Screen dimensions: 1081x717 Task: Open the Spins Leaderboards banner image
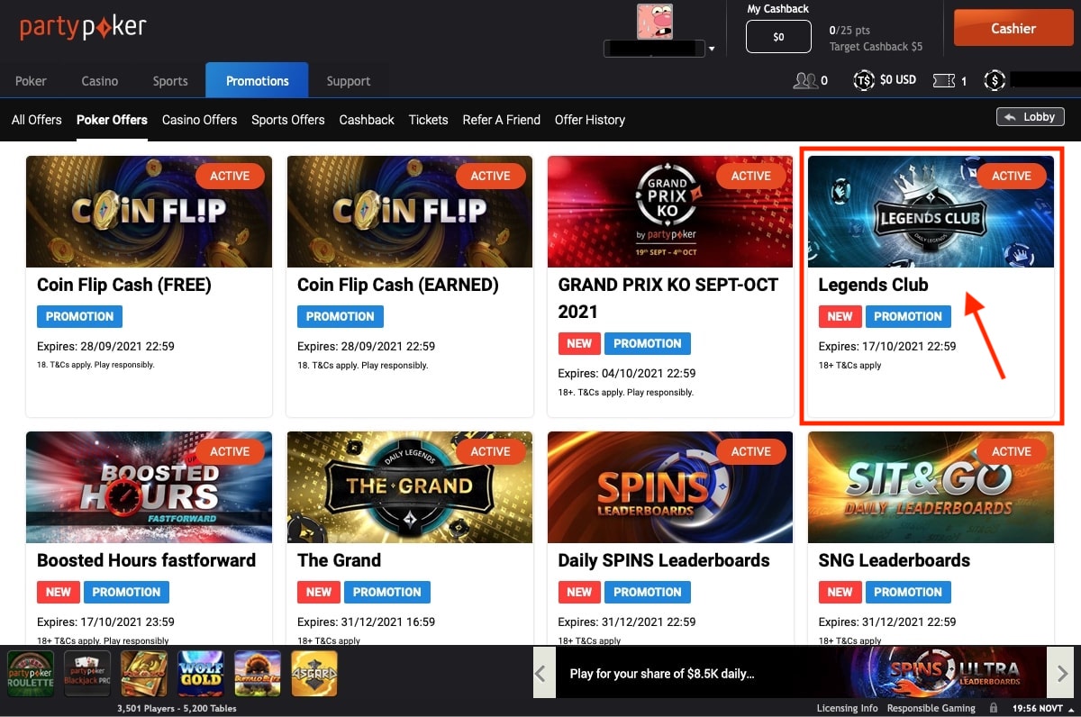(x=670, y=487)
